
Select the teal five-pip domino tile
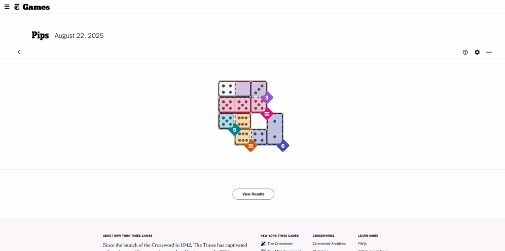[x=226, y=121]
